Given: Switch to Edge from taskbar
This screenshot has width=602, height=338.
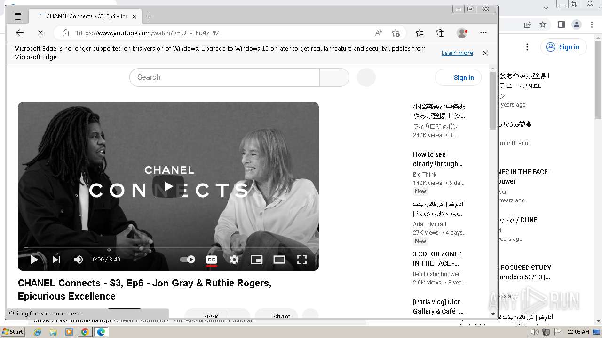Looking at the screenshot, I should point(101,332).
